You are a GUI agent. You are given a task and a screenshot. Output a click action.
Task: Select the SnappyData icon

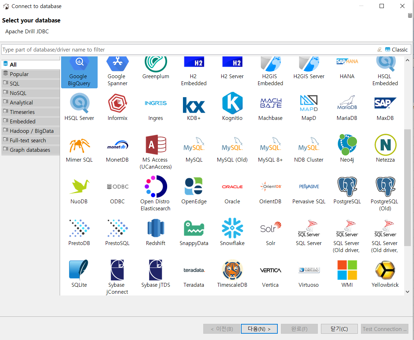[194, 228]
